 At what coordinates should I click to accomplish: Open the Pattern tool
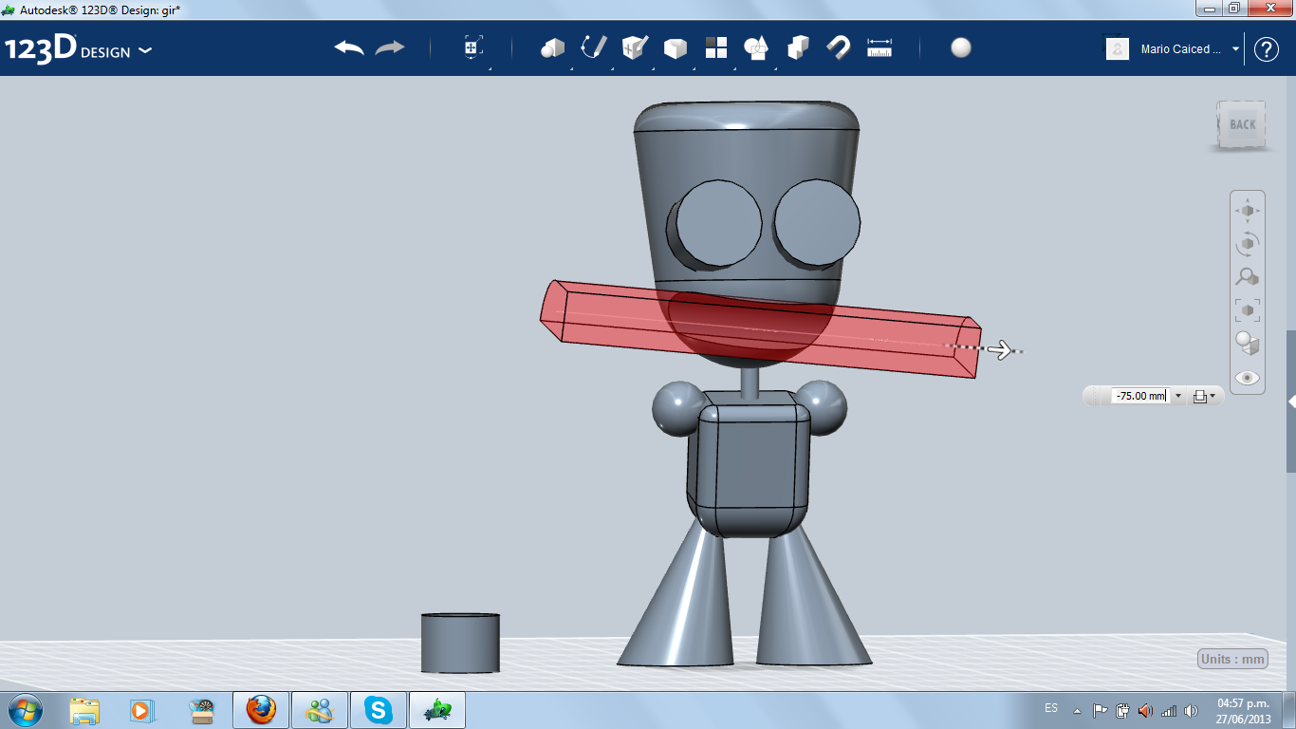716,48
